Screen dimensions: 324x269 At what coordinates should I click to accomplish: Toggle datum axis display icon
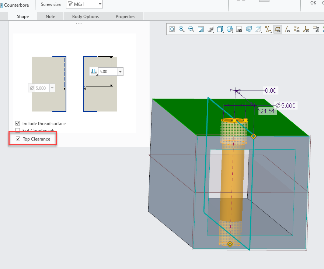pos(287,29)
